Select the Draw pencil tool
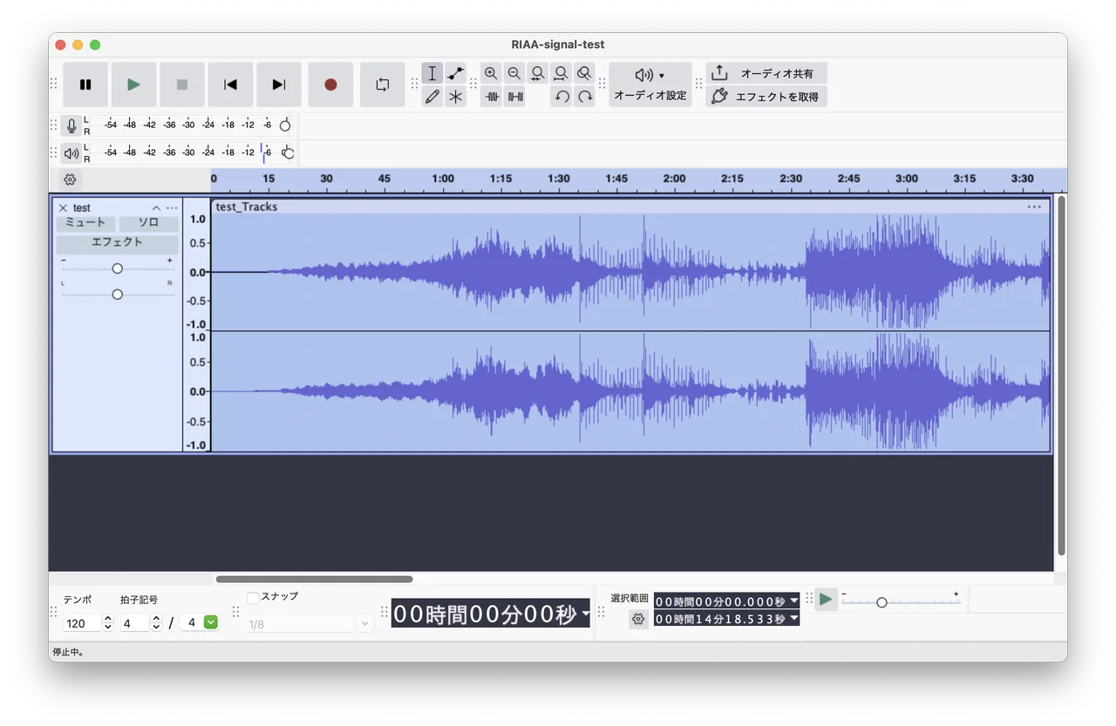This screenshot has height=726, width=1116. point(432,97)
